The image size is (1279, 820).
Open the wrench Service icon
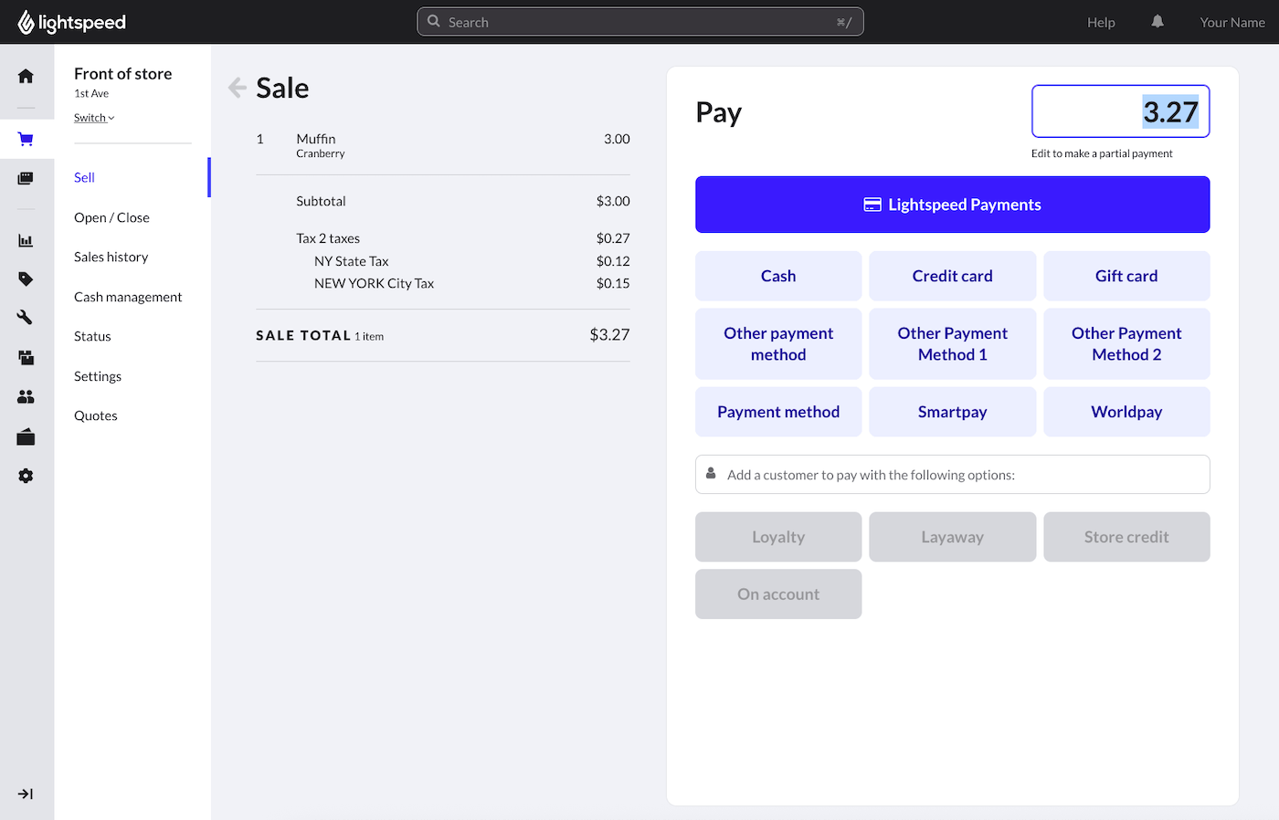click(x=26, y=318)
